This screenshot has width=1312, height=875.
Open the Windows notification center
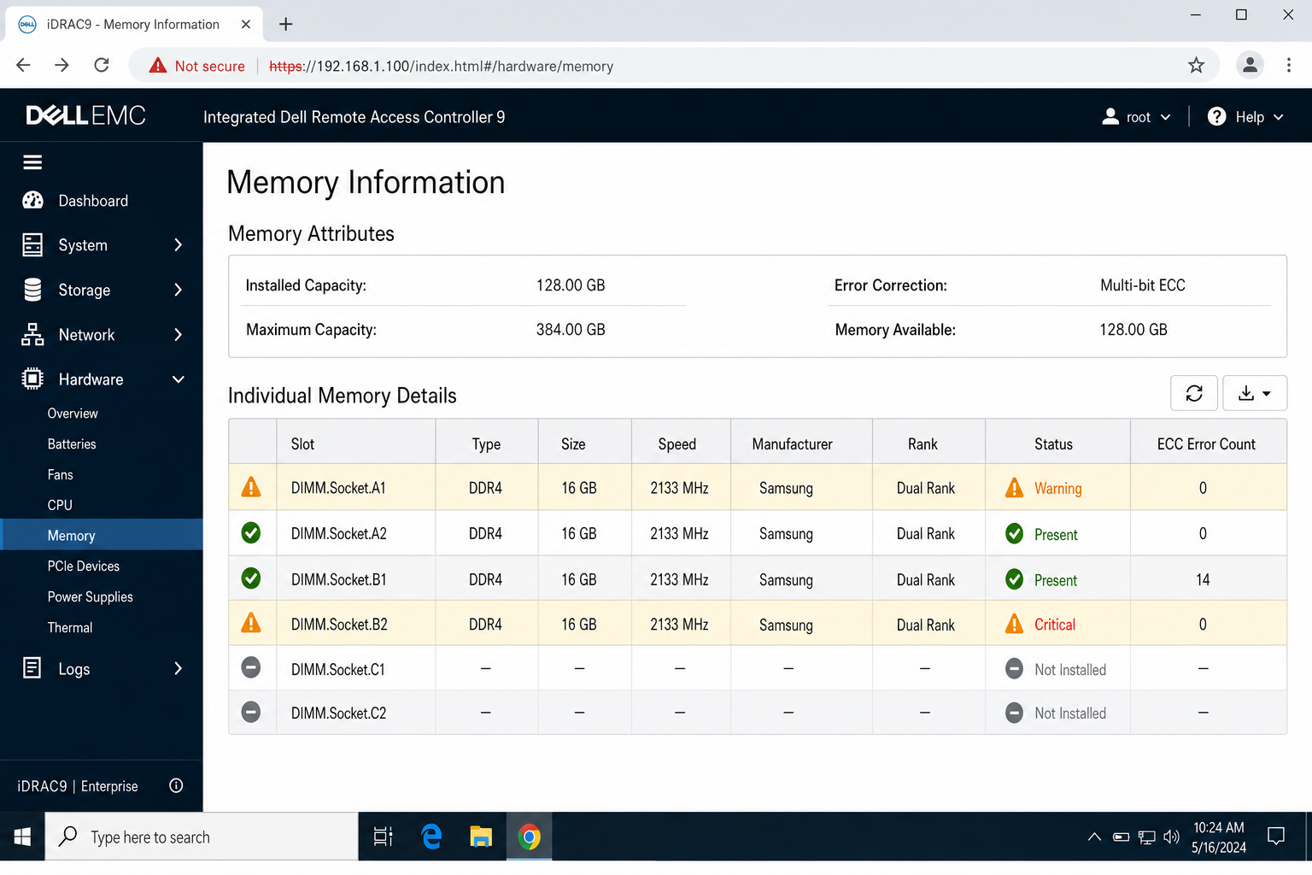1276,837
